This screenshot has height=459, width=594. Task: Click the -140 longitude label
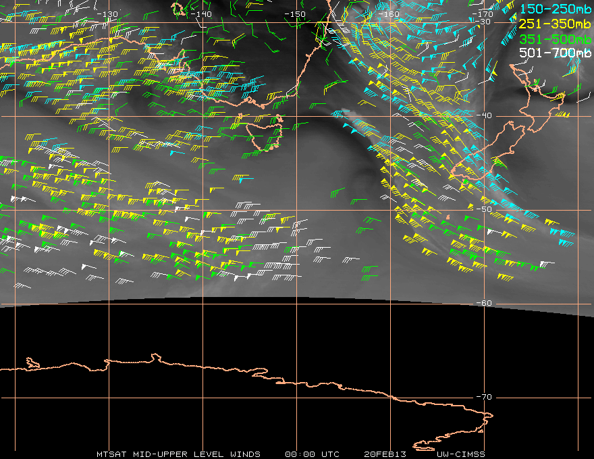coord(201,14)
